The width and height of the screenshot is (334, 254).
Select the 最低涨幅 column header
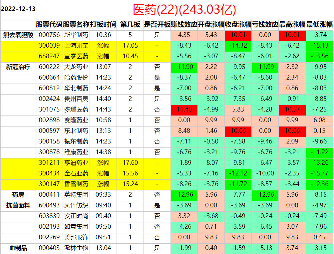(x=320, y=25)
